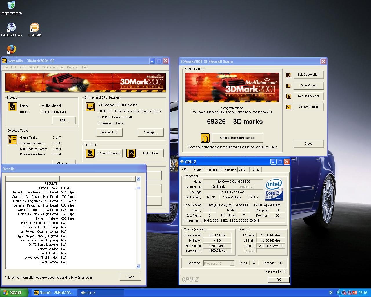Click the Display and CPU Settings monitor icon
This screenshot has width=371, height=297.
coord(90,107)
